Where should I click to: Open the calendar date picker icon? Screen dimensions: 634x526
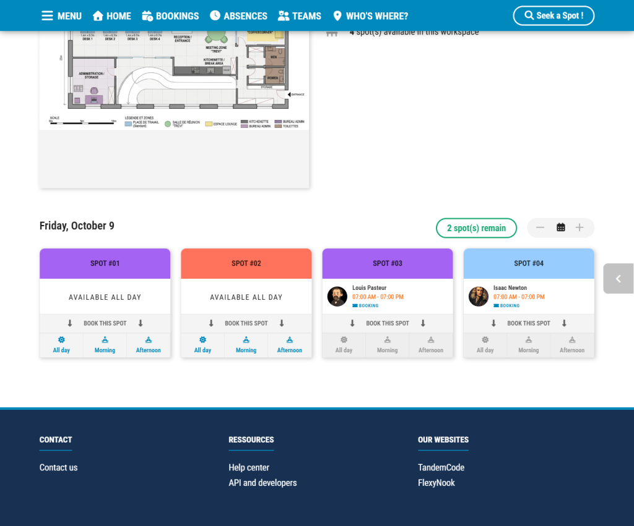[x=561, y=227]
